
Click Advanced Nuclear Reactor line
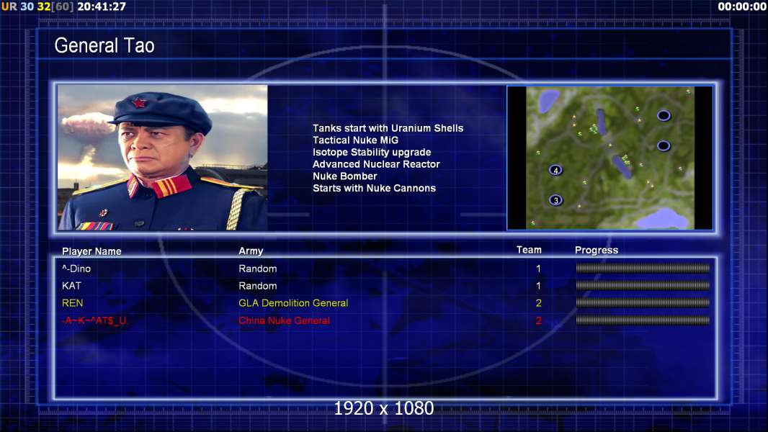(376, 164)
